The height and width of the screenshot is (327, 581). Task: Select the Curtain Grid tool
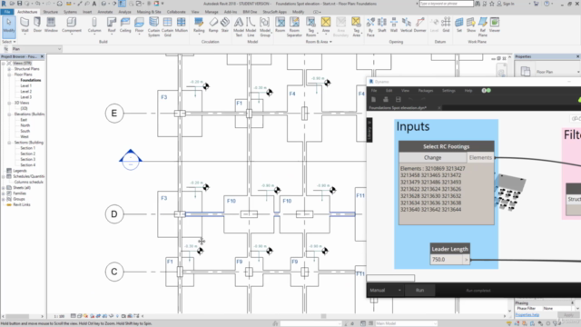point(167,26)
